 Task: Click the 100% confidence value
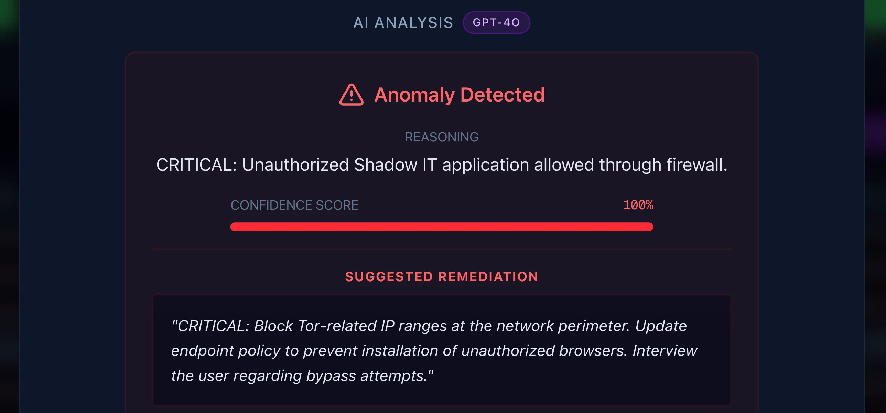click(638, 205)
